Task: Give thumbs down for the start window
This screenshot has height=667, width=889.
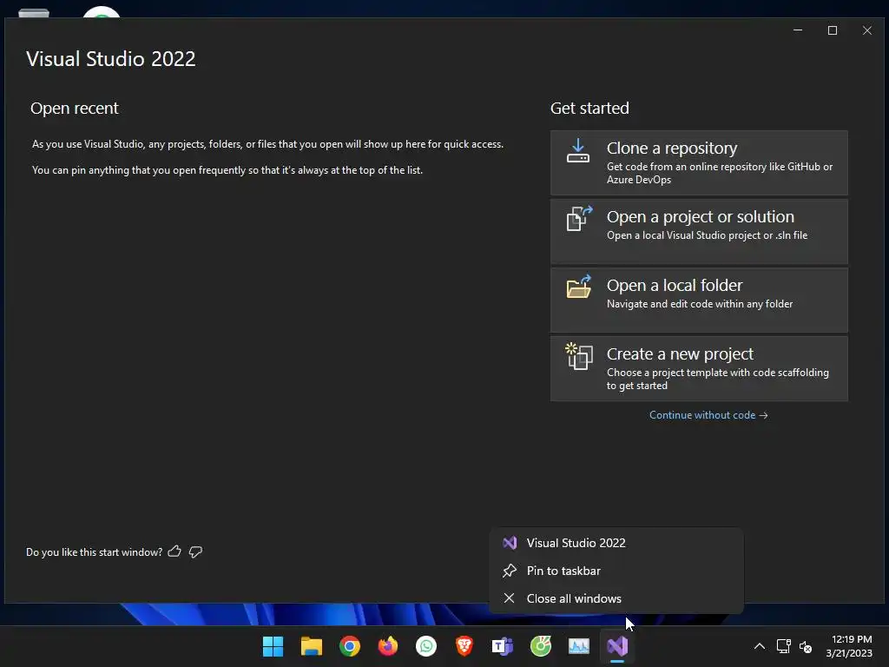Action: pyautogui.click(x=195, y=551)
